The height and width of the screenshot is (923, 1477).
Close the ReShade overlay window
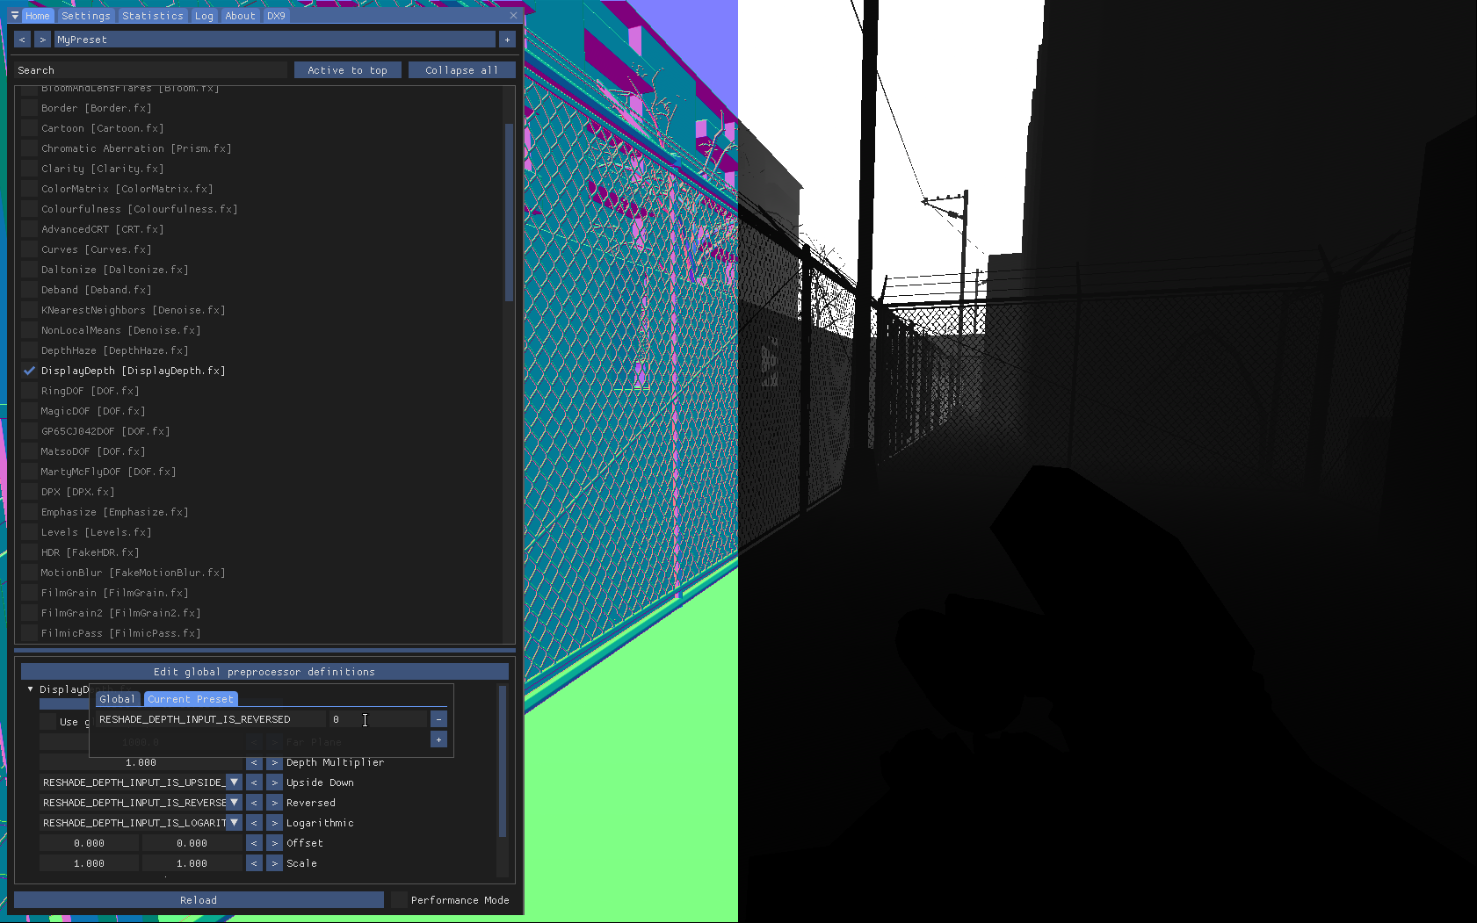[x=514, y=15]
